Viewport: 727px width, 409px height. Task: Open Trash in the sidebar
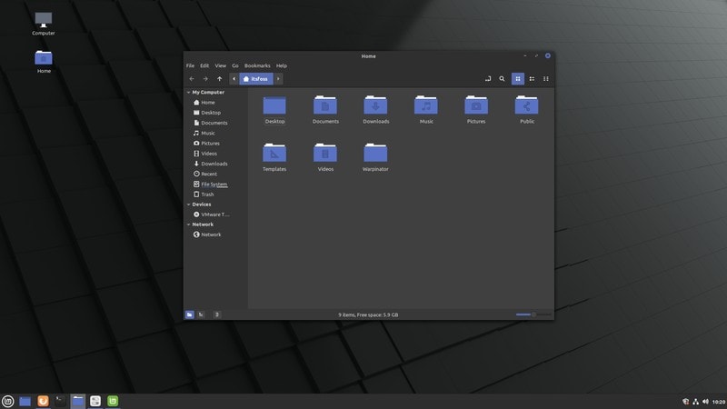(x=207, y=195)
